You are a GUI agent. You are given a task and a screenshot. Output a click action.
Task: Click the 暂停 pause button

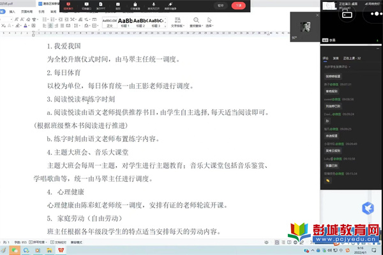221,6
